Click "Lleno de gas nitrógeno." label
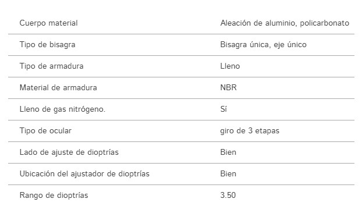The image size is (362, 220). tap(62, 109)
